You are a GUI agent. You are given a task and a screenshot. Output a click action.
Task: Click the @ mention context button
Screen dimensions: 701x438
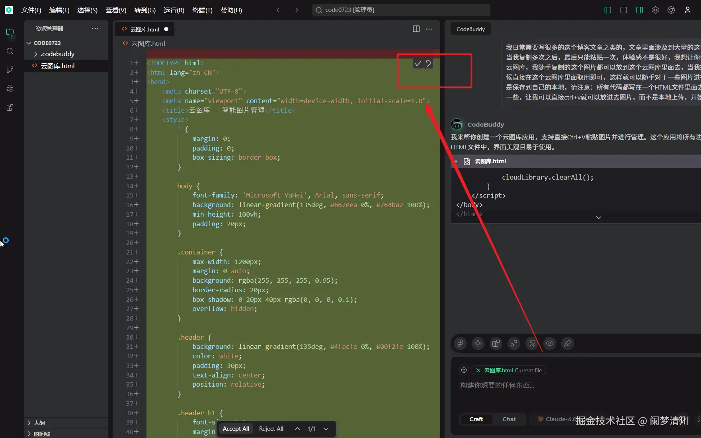464,370
